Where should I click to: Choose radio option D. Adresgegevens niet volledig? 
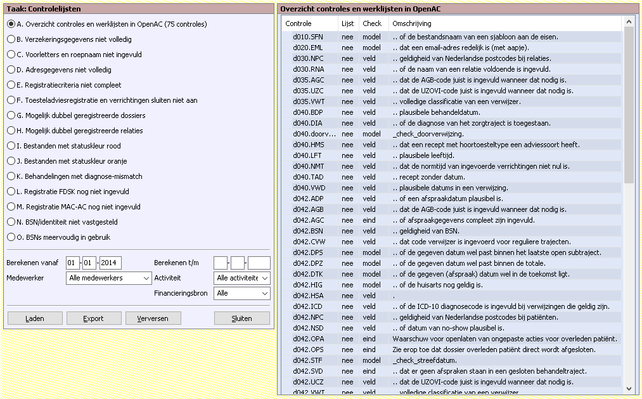click(x=11, y=70)
